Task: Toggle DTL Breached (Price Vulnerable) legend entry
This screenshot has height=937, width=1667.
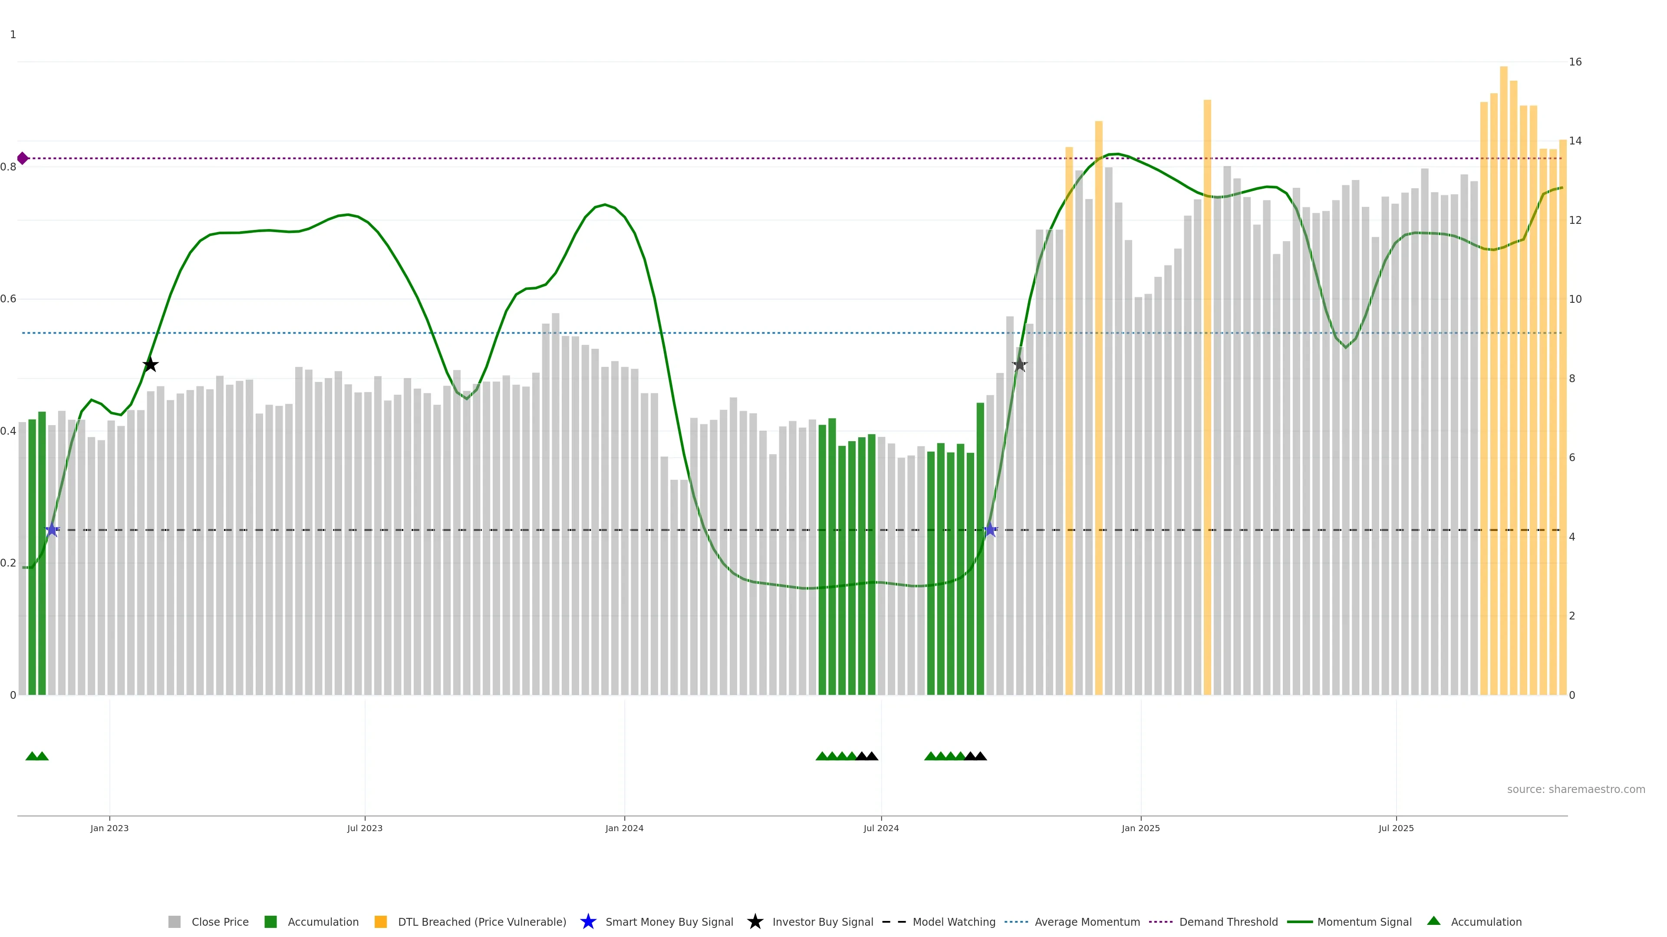Action: point(481,921)
